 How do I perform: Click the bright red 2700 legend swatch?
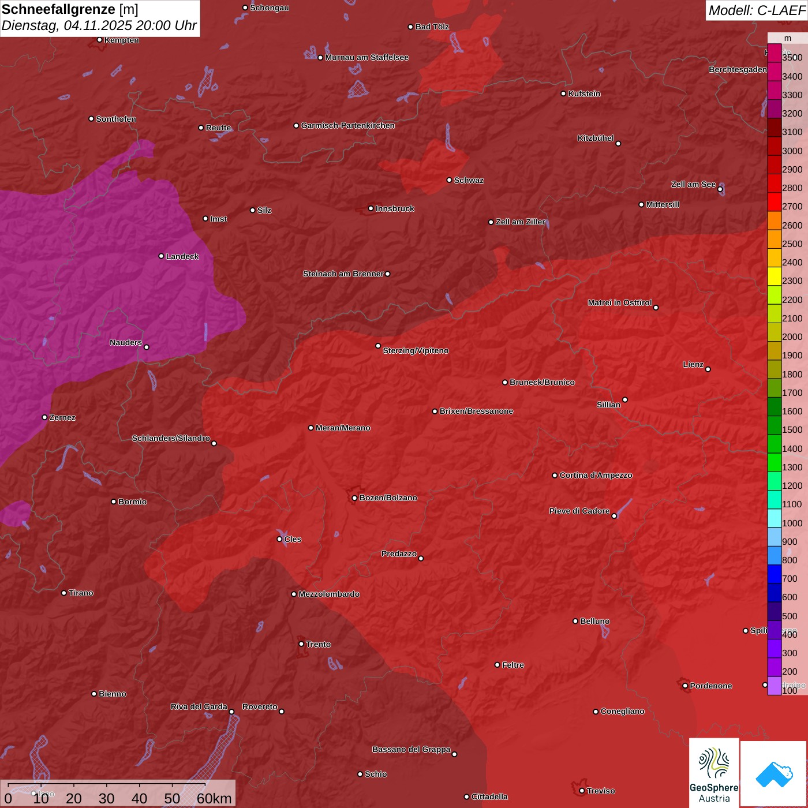click(x=774, y=202)
